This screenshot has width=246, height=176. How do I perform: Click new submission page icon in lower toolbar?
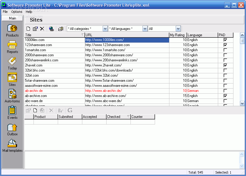(x=35, y=110)
